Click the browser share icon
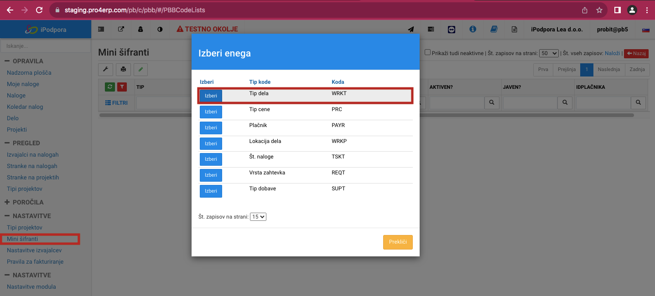The height and width of the screenshot is (296, 655). [x=585, y=10]
